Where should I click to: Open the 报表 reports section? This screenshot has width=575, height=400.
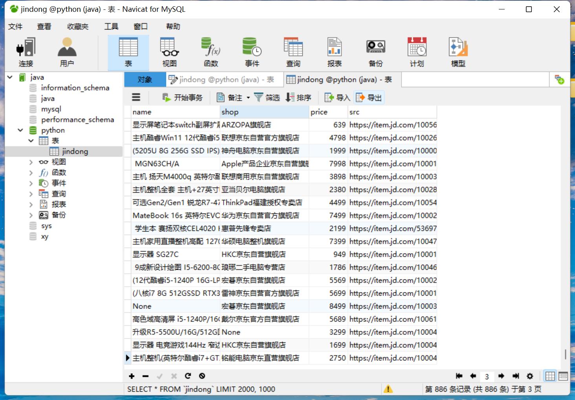point(334,53)
